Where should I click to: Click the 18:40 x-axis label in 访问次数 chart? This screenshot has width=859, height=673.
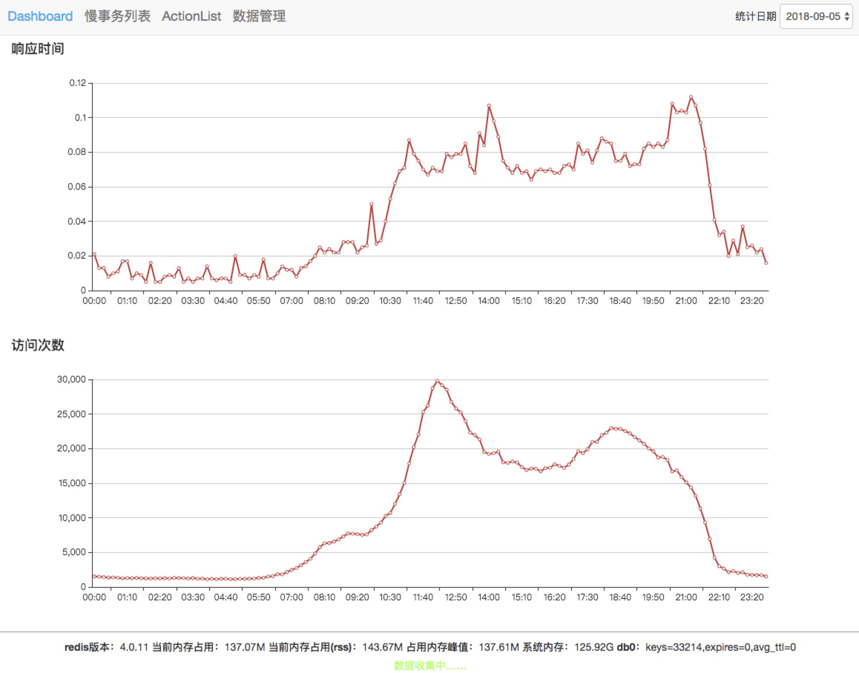pos(620,597)
